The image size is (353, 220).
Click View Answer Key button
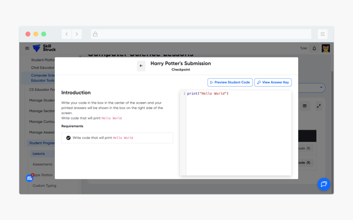[x=273, y=82]
